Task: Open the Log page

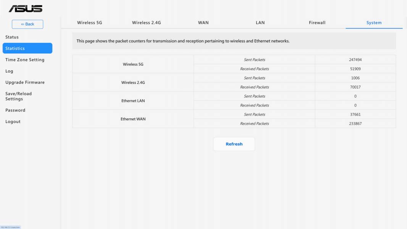Action: point(9,71)
